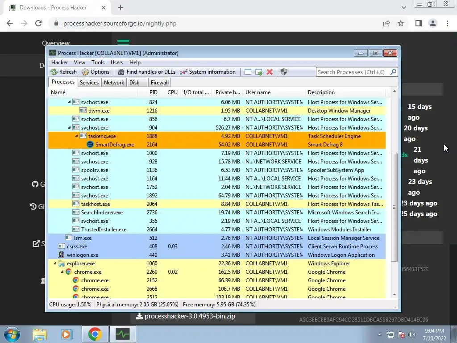Open the Tools menu
The width and height of the screenshot is (457, 343).
click(98, 63)
